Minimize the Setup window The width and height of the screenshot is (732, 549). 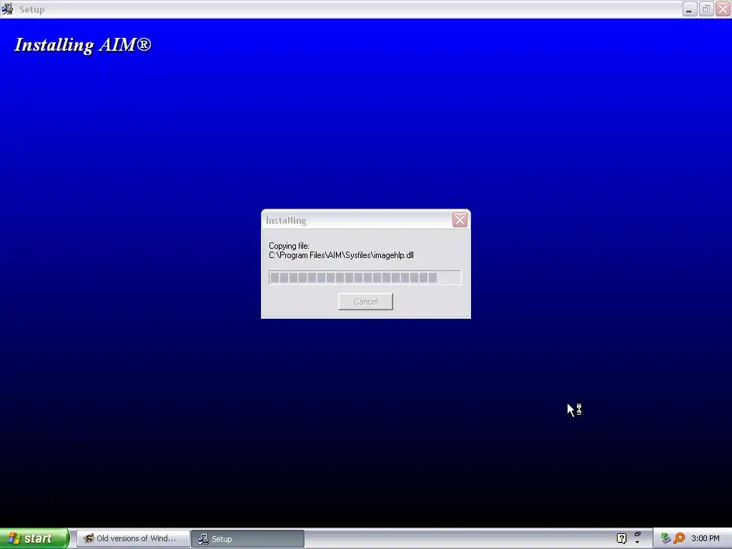689,9
